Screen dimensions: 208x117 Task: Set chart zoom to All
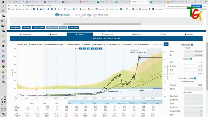click(x=80, y=48)
